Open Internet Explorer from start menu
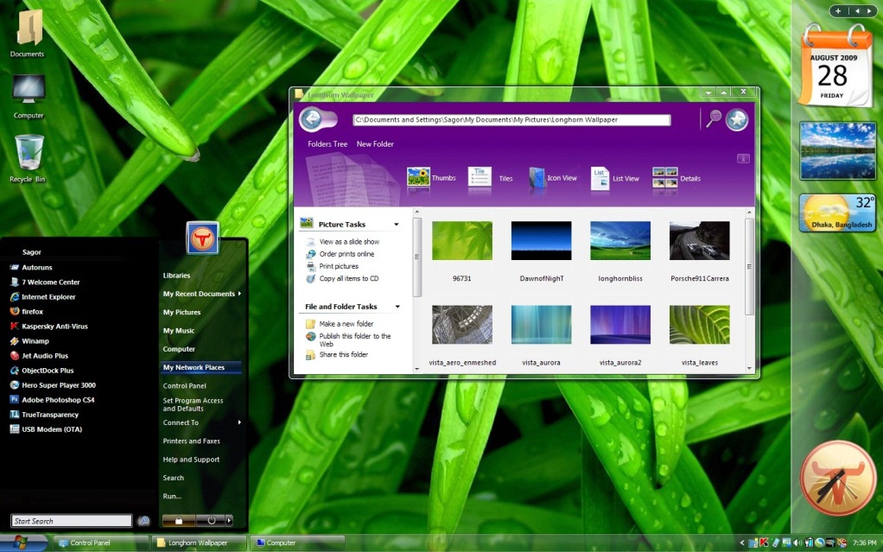This screenshot has height=552, width=883. 48,297
